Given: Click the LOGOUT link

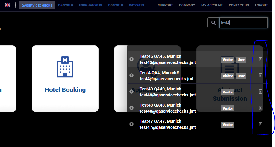Looking at the screenshot, I should tap(261, 5).
